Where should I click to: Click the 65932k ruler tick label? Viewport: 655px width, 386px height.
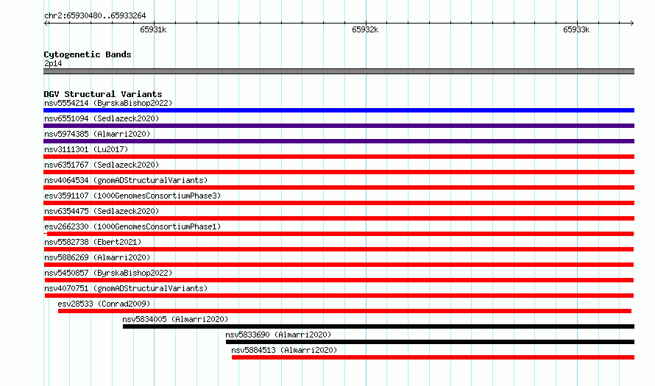(x=365, y=29)
